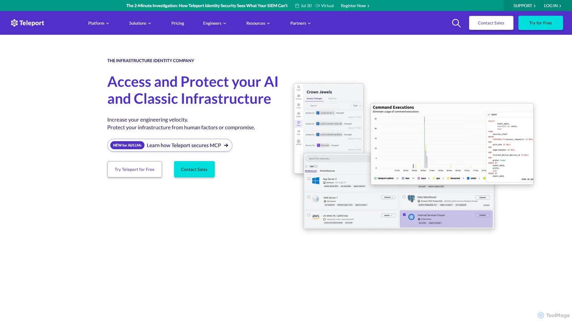Screen dimensions: 572x321
Task: Click the teal Contact Sales button below the headline
Action: (194, 169)
